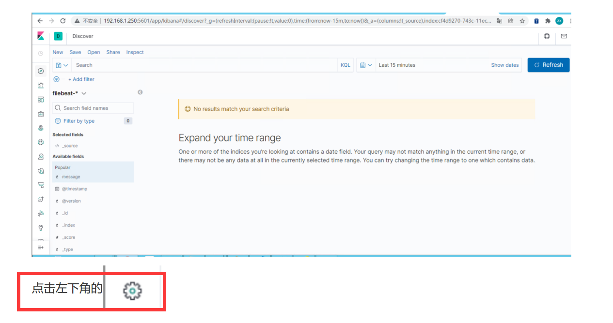The image size is (613, 323).
Task: Open the Filter by type options
Action: tap(75, 121)
